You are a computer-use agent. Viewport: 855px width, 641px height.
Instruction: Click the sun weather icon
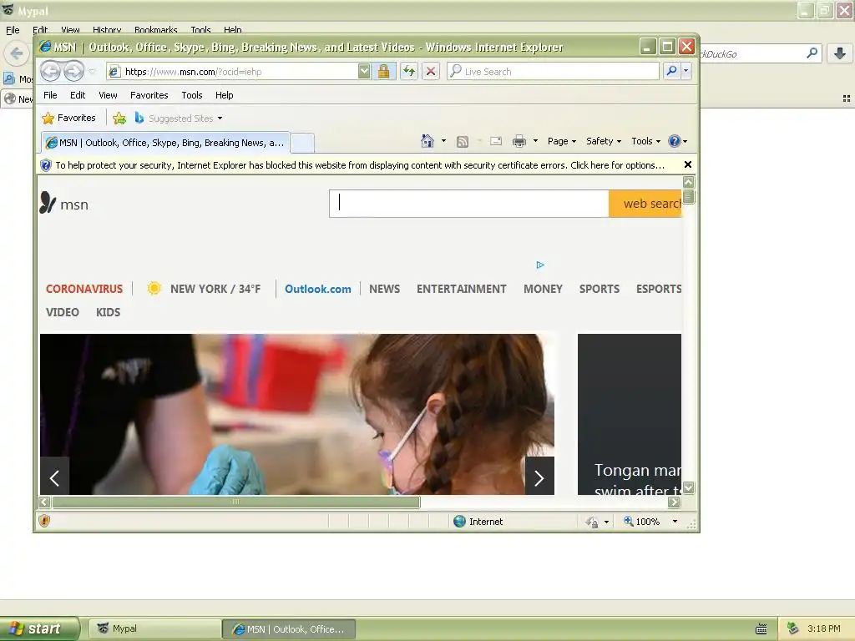154,288
